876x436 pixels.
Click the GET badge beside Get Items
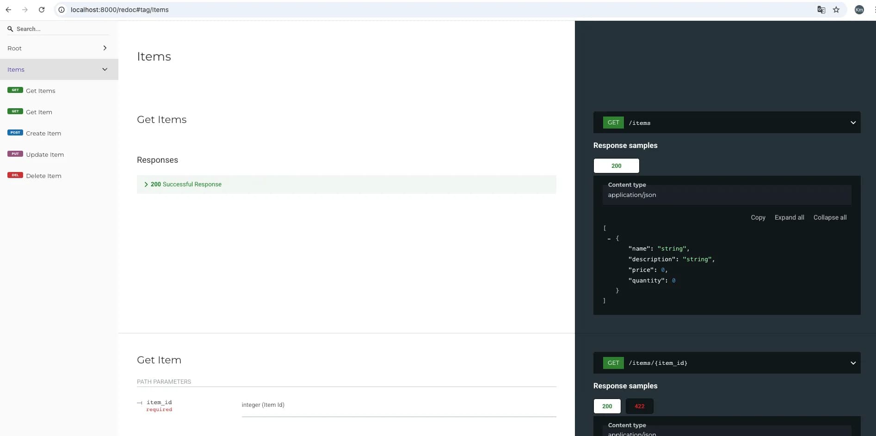(x=15, y=90)
